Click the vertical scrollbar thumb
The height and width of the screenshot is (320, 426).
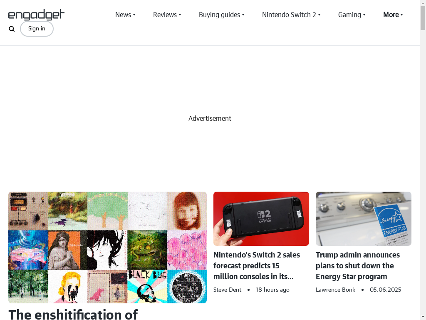pos(423,18)
